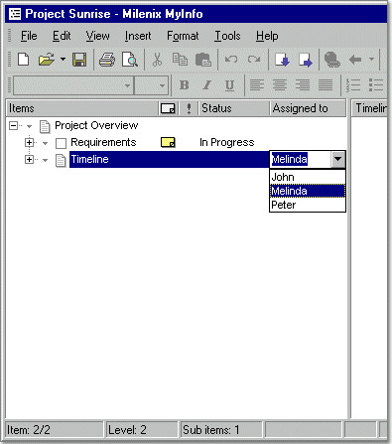Select the Requirements item
This screenshot has width=392, height=444.
[x=103, y=142]
